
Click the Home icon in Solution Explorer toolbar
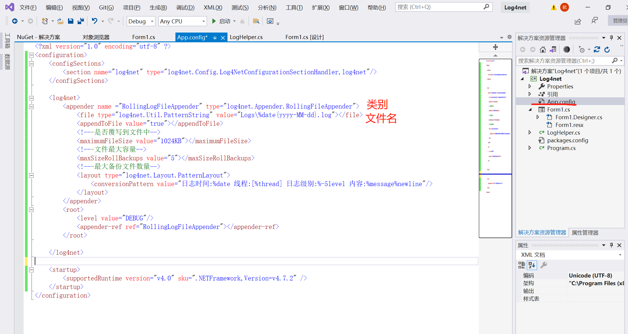click(x=543, y=49)
